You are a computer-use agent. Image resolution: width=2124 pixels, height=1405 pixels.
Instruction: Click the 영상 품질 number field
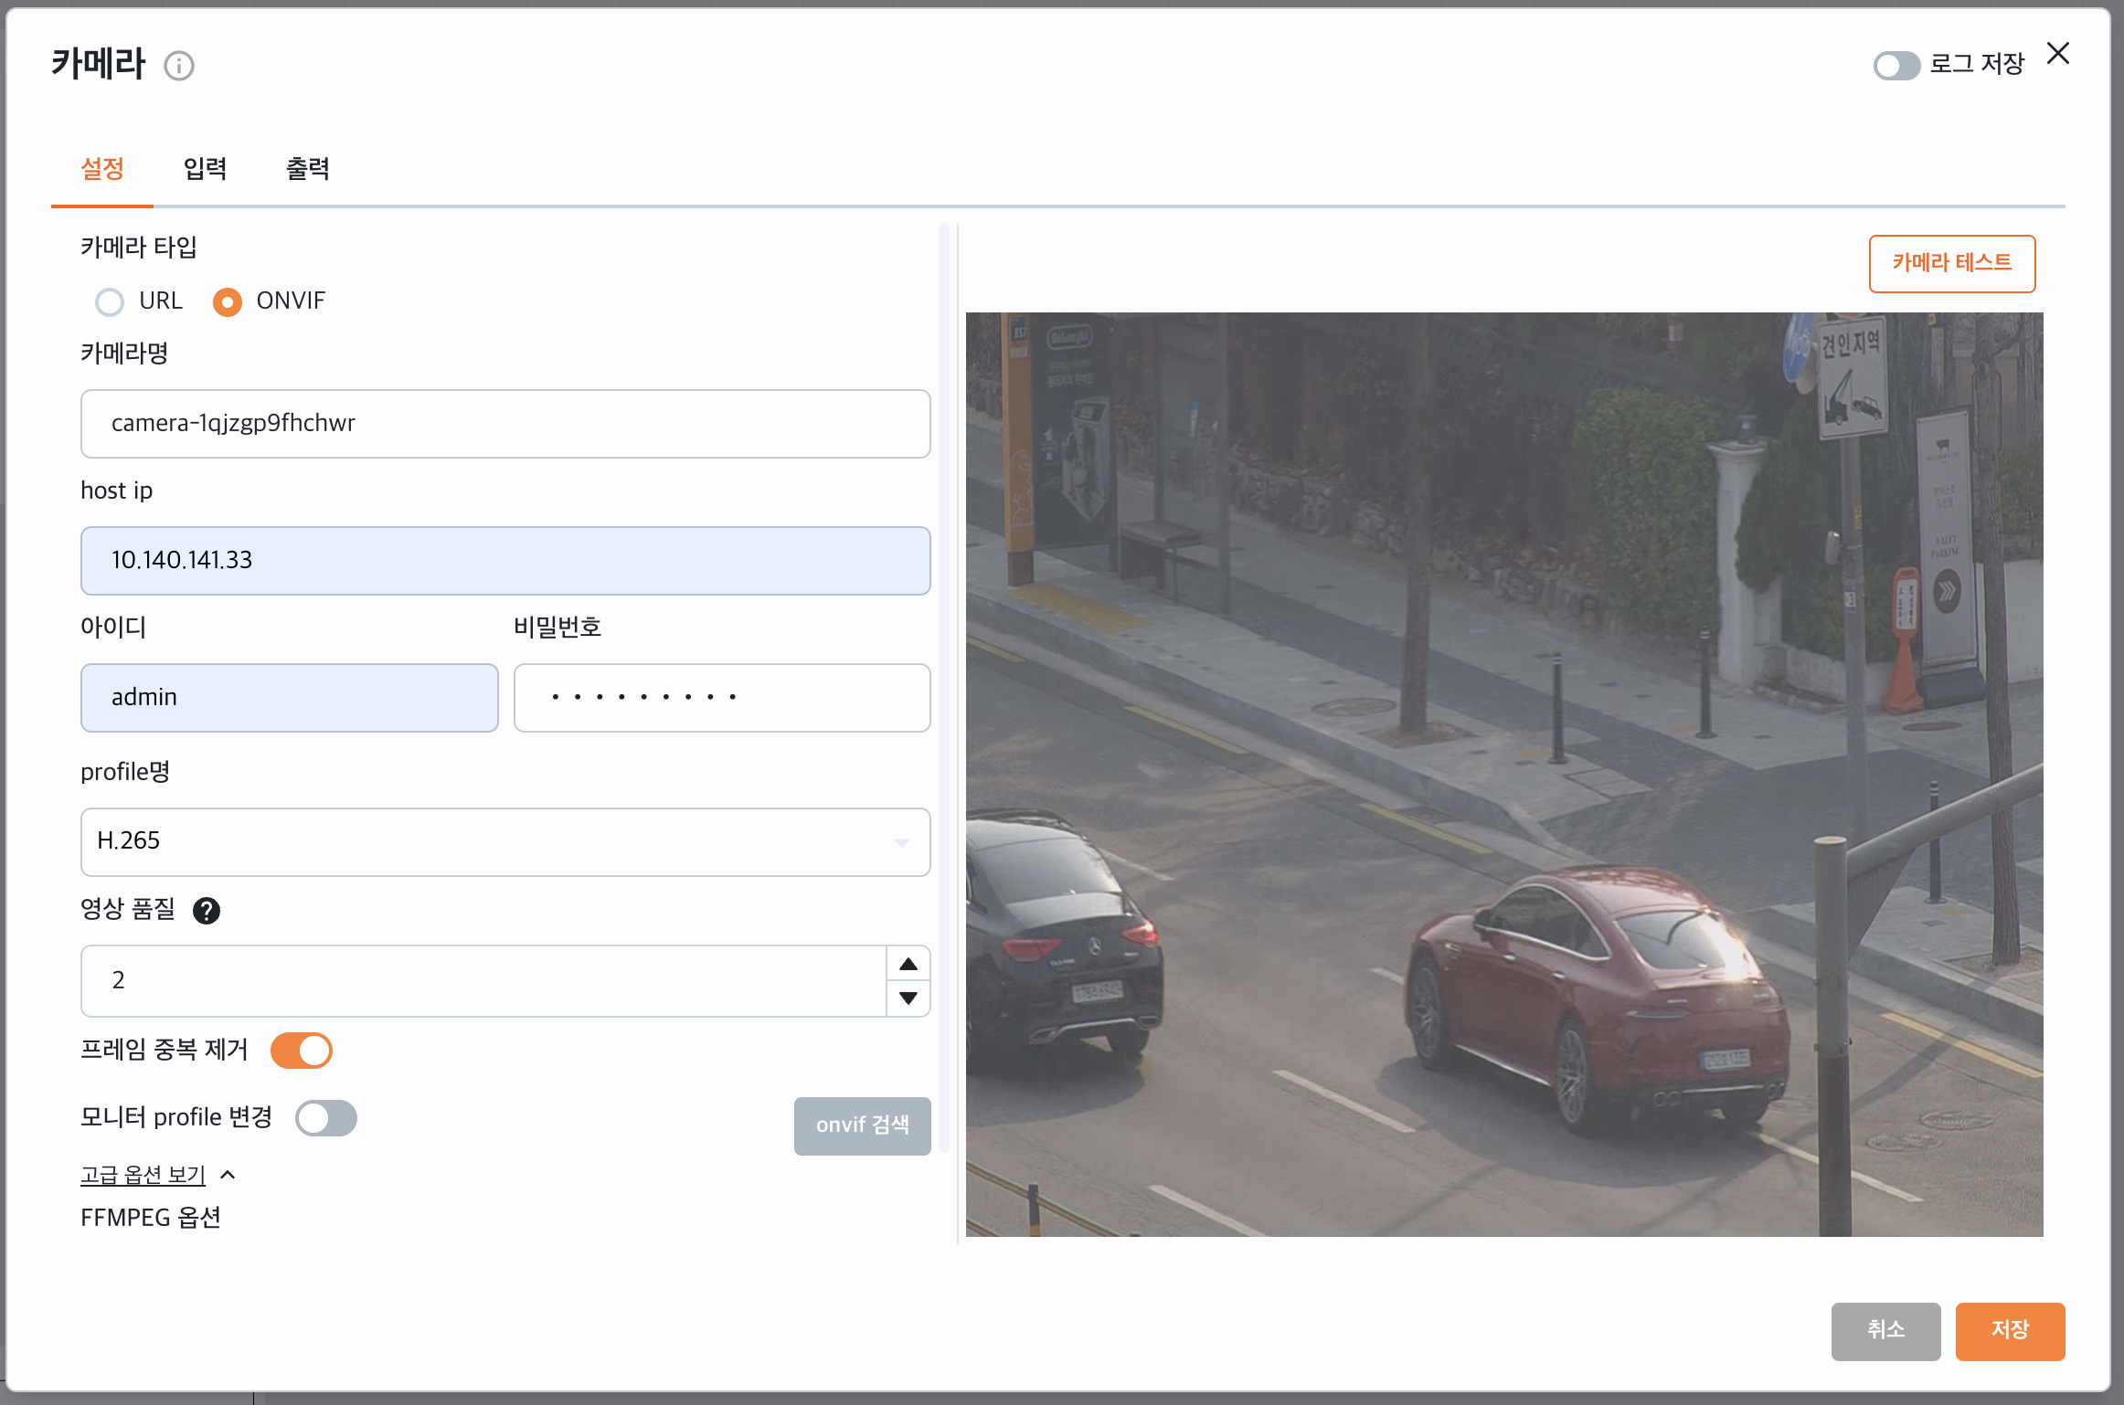[x=483, y=981]
